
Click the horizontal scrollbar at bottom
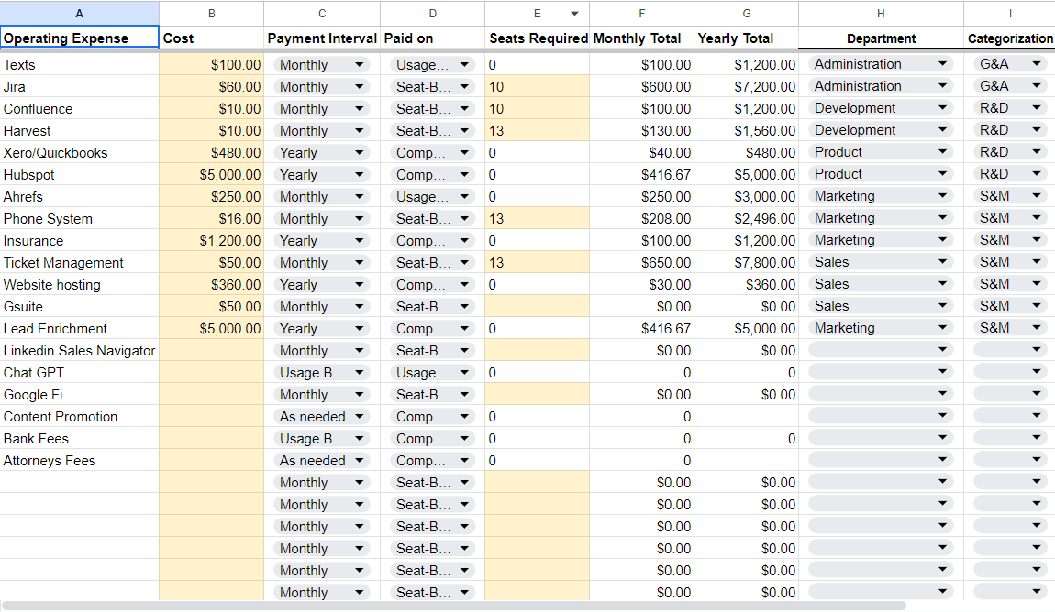click(453, 606)
